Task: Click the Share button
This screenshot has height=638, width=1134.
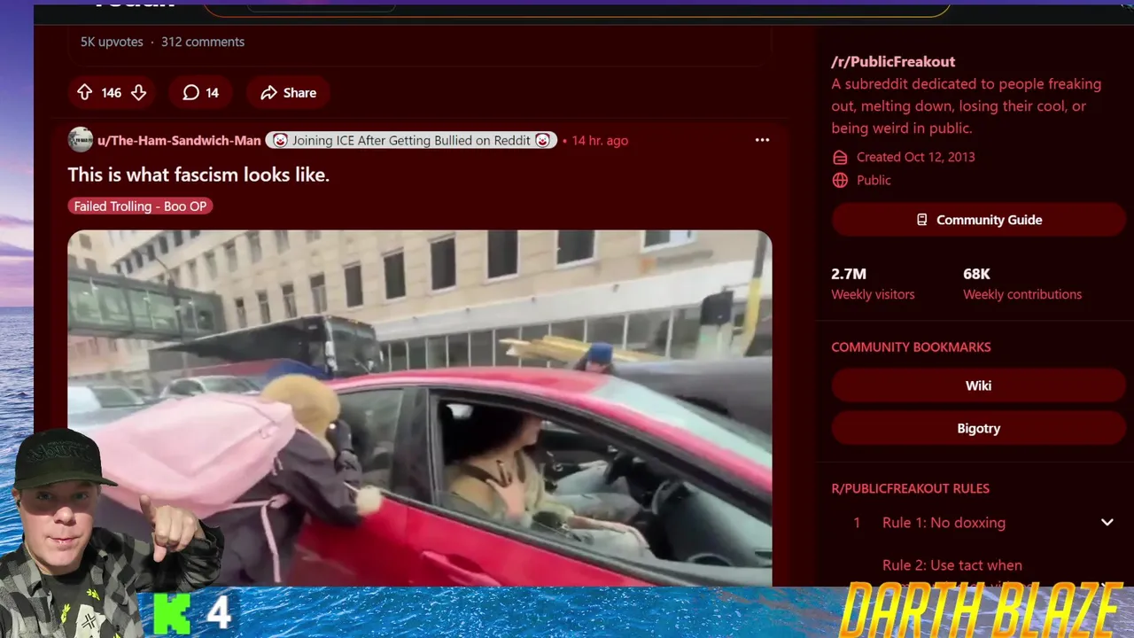Action: [288, 92]
